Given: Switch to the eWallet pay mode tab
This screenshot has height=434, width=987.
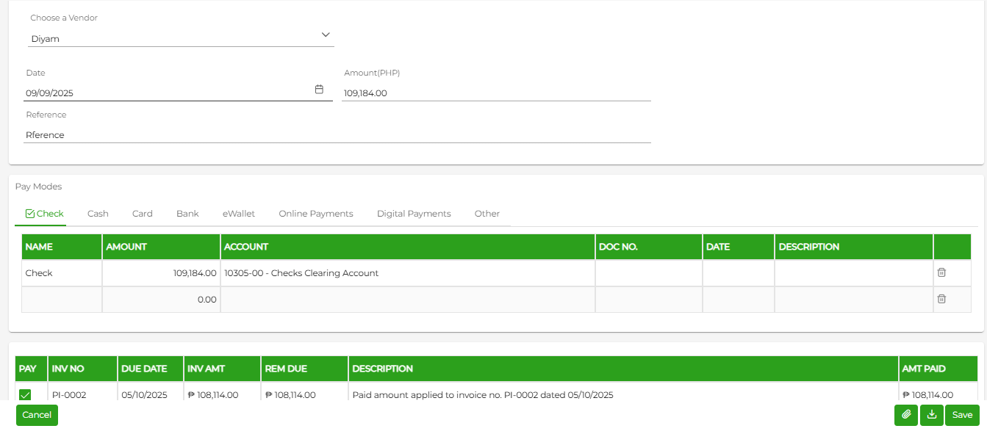Looking at the screenshot, I should pyautogui.click(x=239, y=214).
